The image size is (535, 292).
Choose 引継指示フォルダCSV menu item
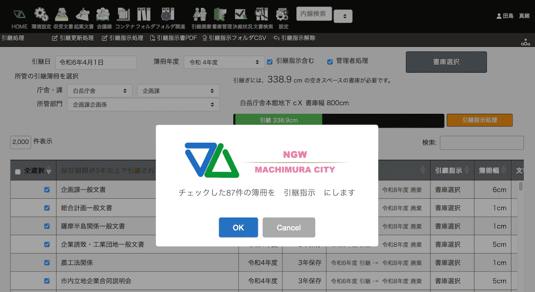tap(234, 38)
